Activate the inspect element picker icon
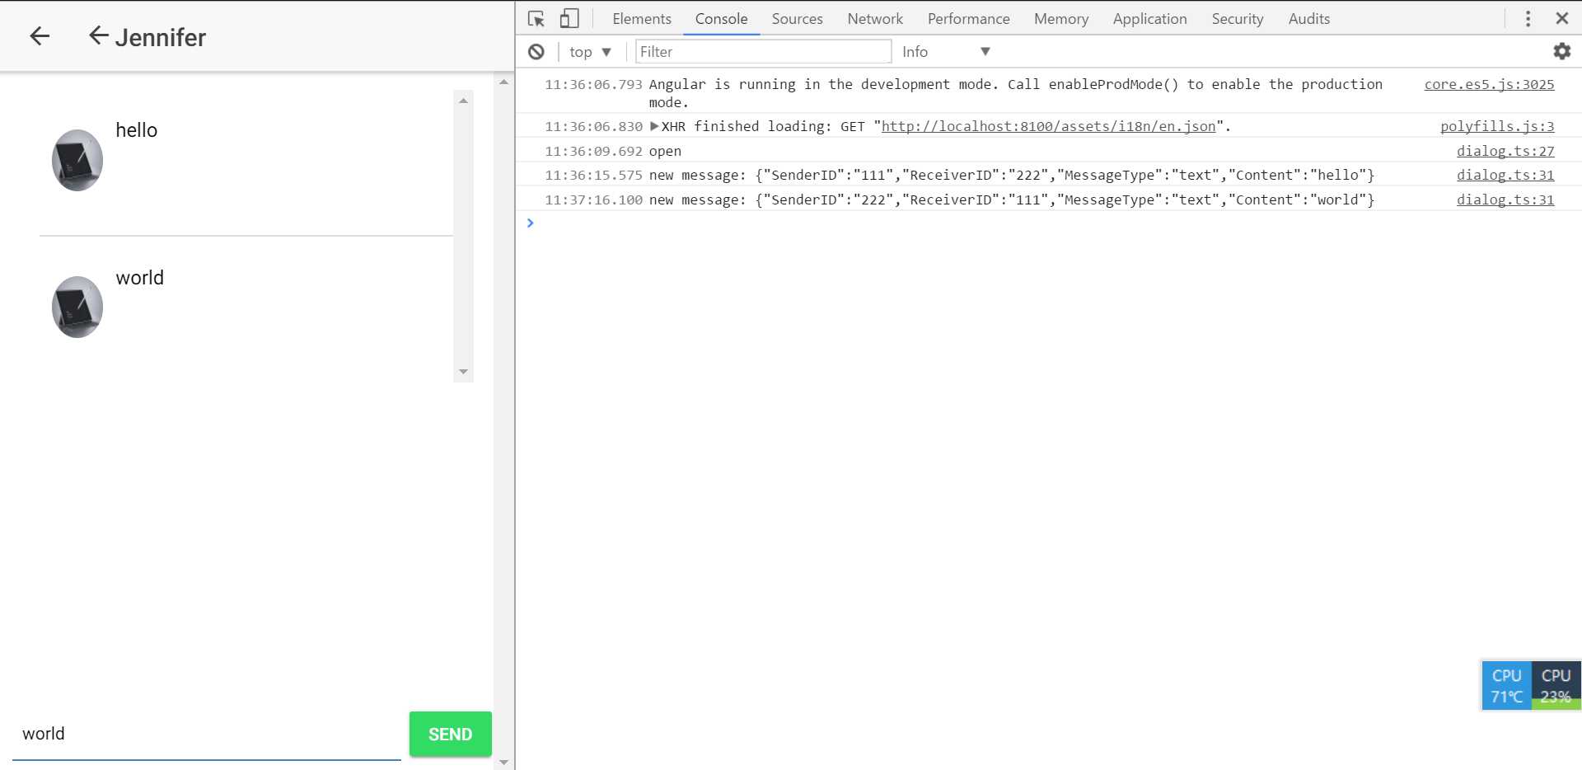 click(x=536, y=18)
